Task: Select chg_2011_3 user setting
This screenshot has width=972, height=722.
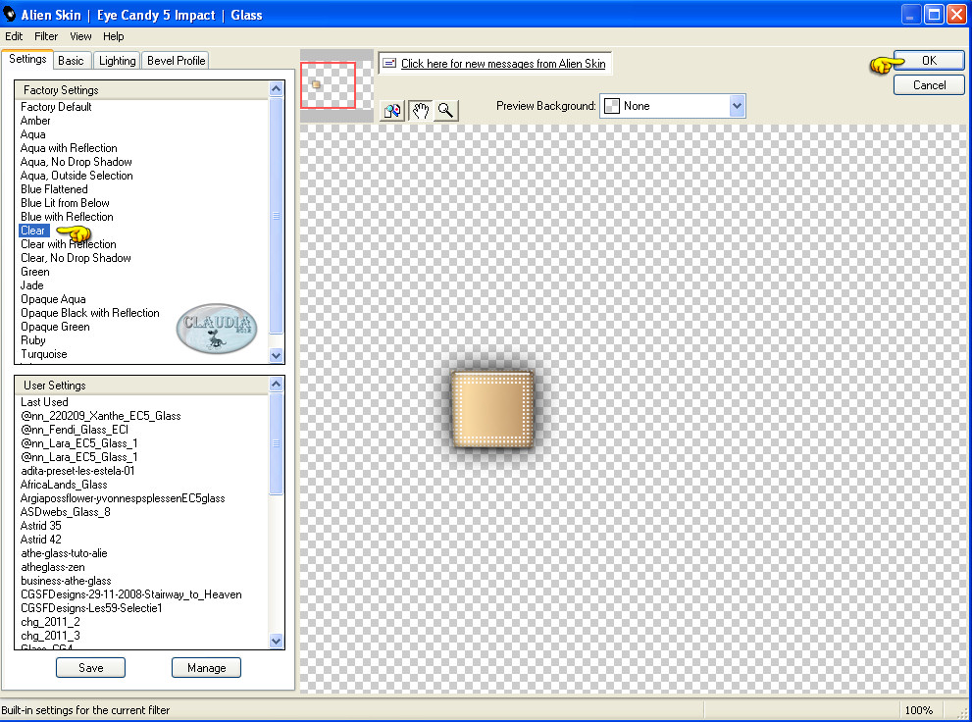Action: click(x=50, y=636)
